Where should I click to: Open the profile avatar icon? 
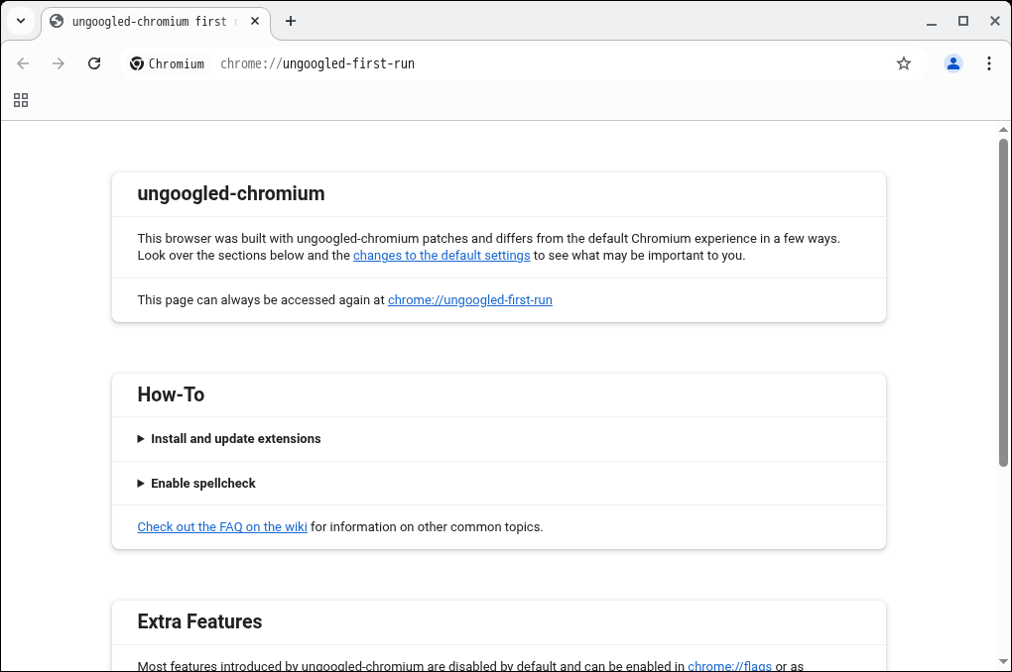(x=953, y=63)
